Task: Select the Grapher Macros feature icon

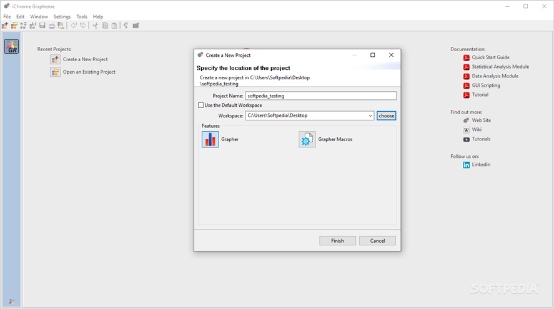Action: 307,139
